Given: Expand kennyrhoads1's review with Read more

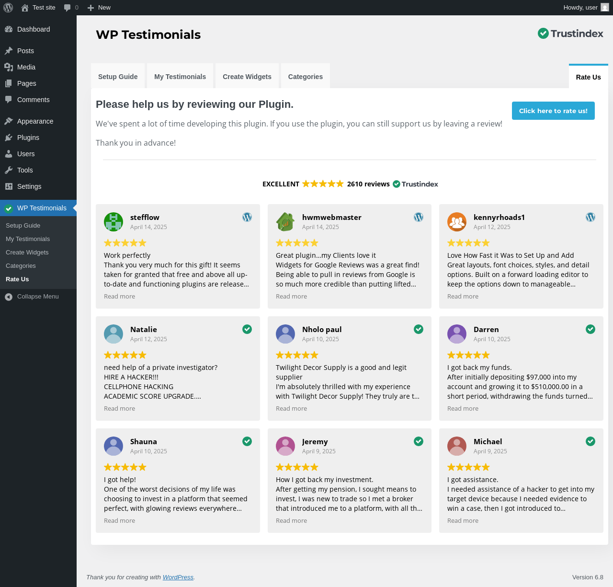Looking at the screenshot, I should [463, 297].
